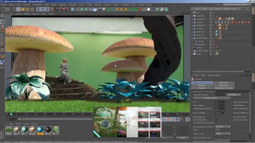
Task: Open the MoGraph menu
Action: 98,5
